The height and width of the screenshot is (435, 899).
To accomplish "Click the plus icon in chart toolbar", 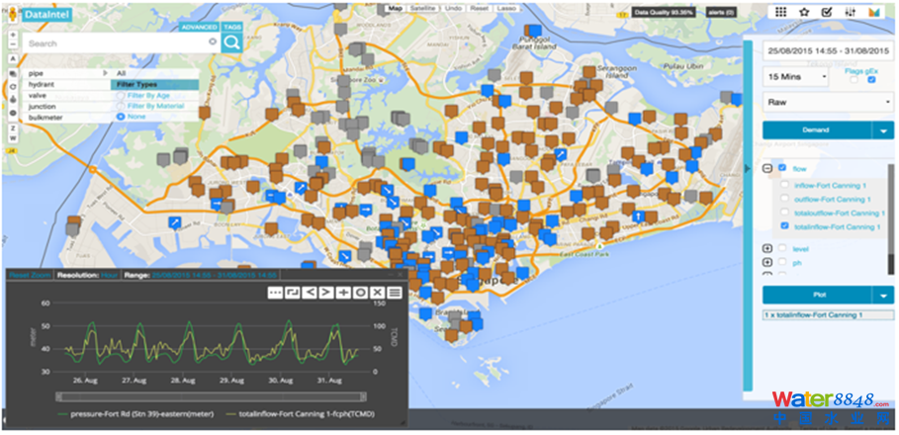I will click(343, 293).
